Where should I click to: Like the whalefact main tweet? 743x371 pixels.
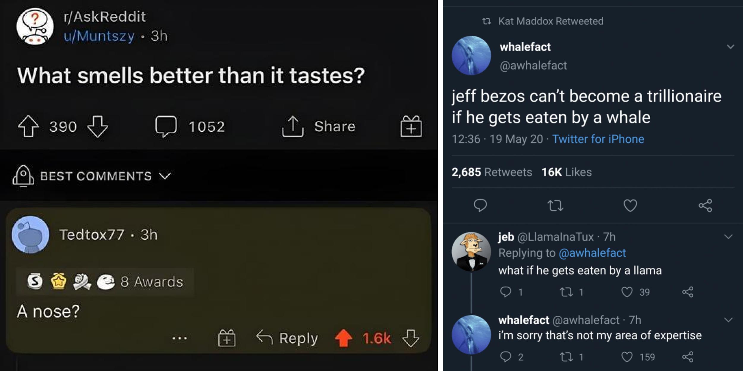(630, 205)
